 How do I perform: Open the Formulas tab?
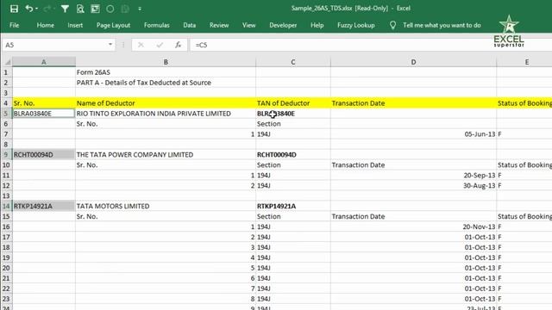pos(157,25)
